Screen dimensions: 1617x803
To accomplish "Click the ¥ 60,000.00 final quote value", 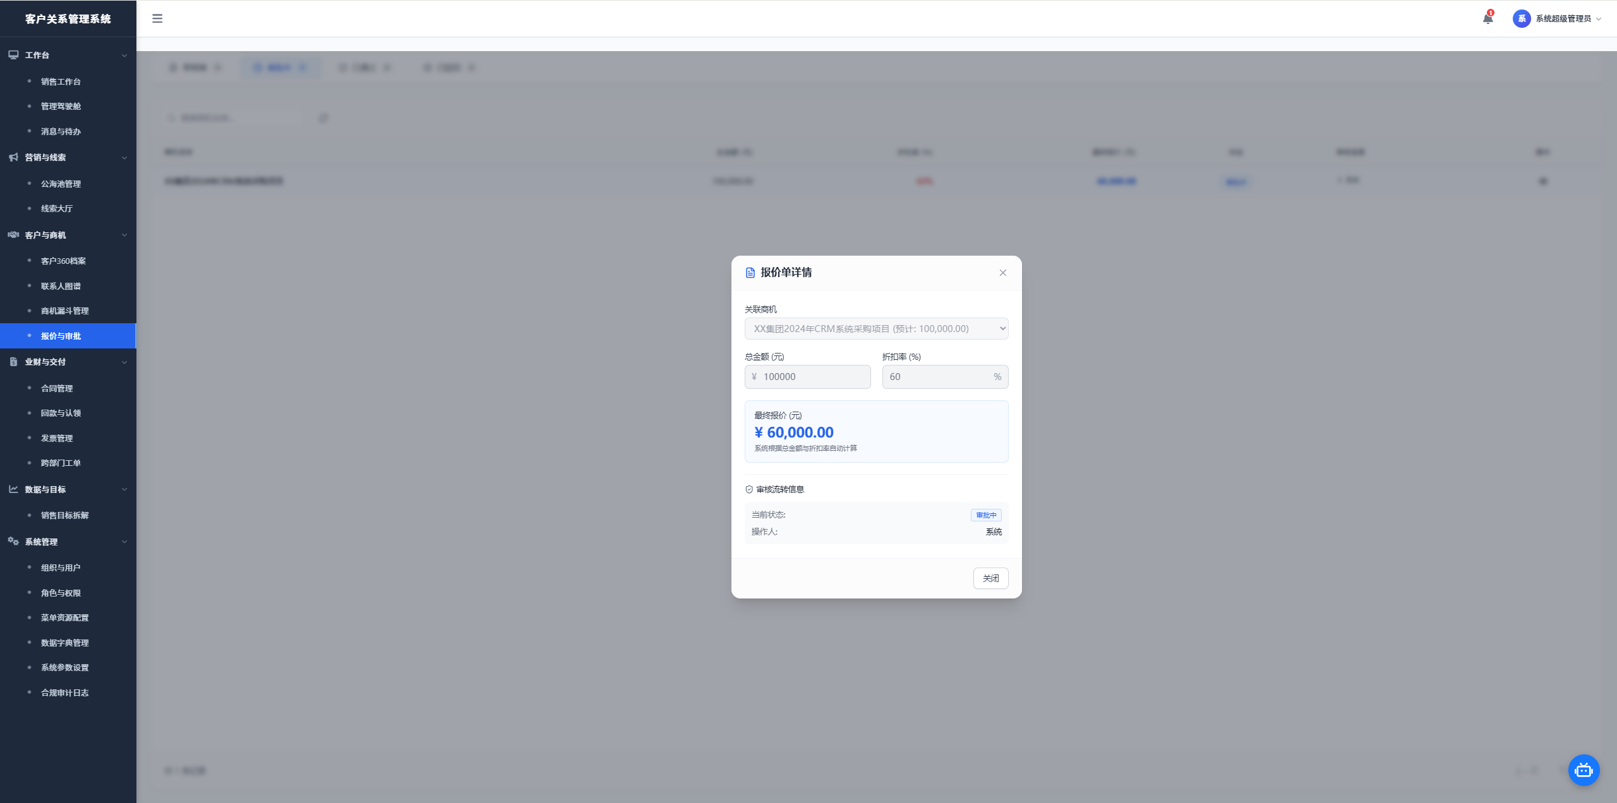I will [794, 432].
